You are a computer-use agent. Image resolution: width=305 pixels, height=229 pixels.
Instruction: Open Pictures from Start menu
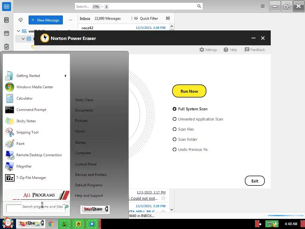(x=81, y=121)
